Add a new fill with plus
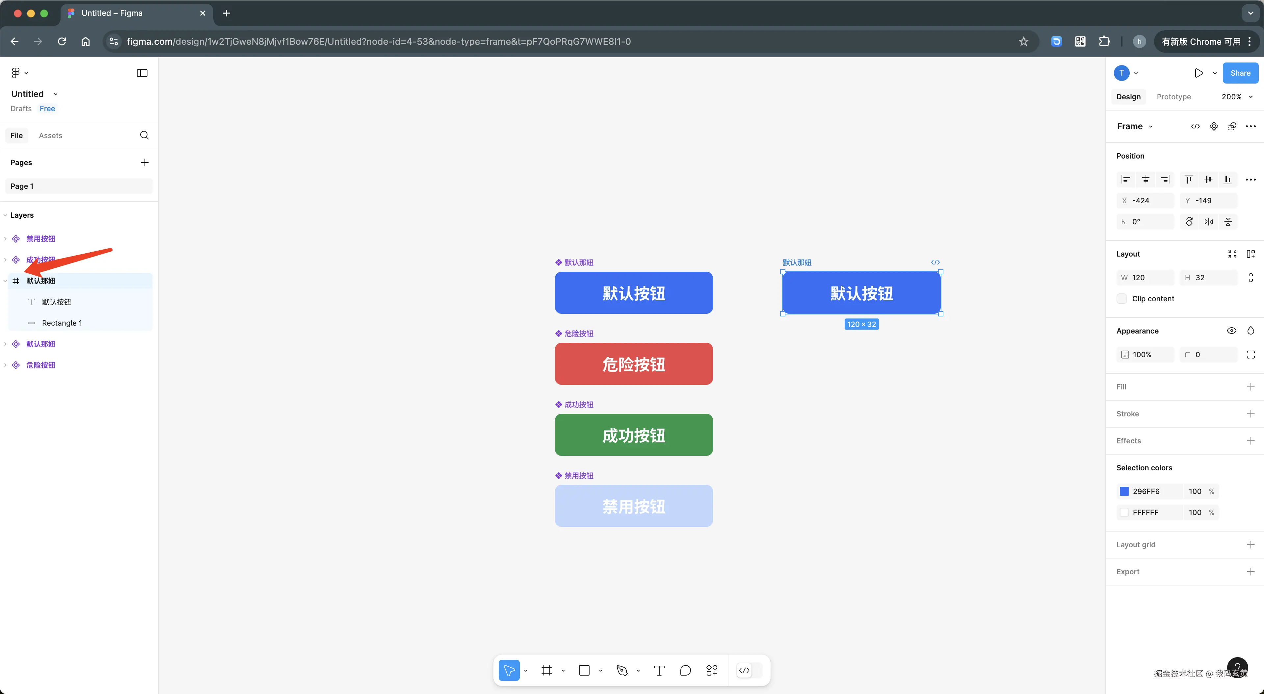The height and width of the screenshot is (694, 1264). coord(1250,387)
